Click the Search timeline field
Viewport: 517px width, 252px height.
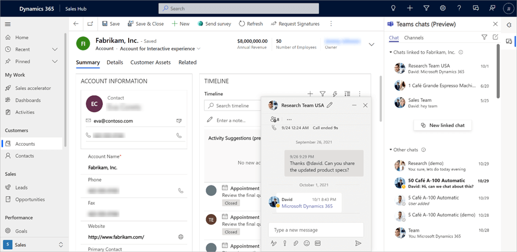coord(233,106)
